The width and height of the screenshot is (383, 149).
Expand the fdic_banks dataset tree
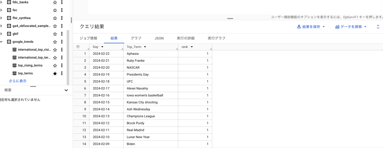click(x=1, y=2)
